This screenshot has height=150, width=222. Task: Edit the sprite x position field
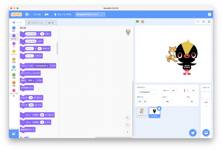pos(173,91)
